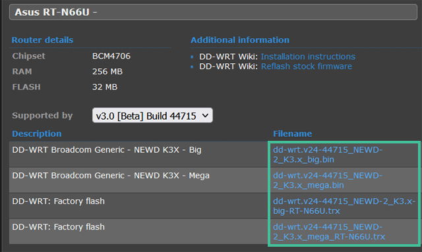Select the 32 MB FLASH value
The height and width of the screenshot is (252, 422).
105,87
